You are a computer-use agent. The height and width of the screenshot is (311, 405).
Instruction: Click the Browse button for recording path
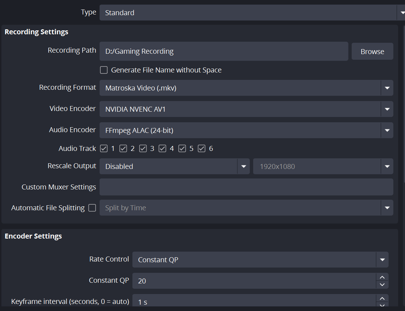372,52
